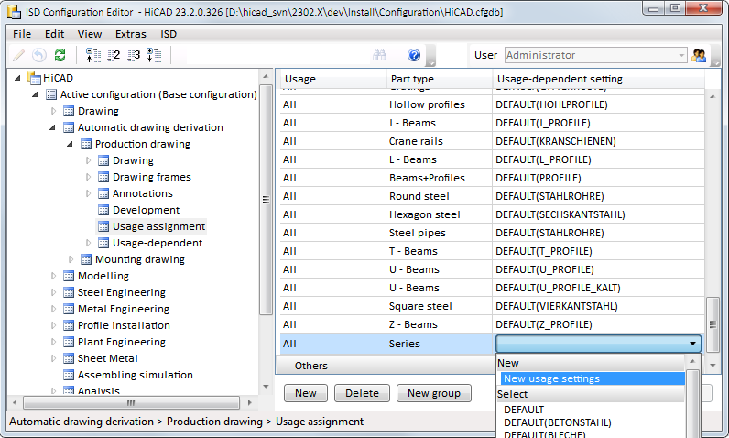This screenshot has height=438, width=729.
Task: Expand the Plant Engineering node
Action: (x=53, y=342)
